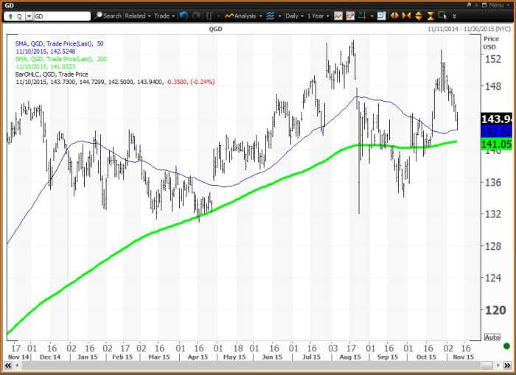Toggle the Auto scale button
Screen dimensions: 516x375
492,337
